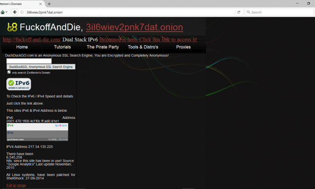Viewport: 315px width, 189px height.
Task: Click the IPv6 validated badge
Action: (18, 84)
